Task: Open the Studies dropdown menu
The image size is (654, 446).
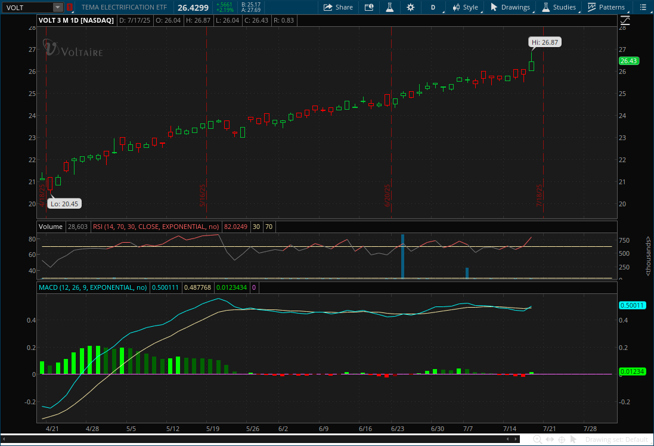Action: (559, 7)
